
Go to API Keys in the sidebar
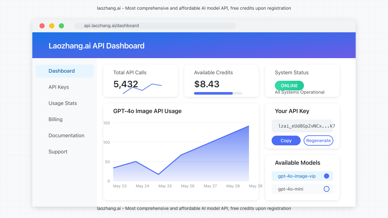pyautogui.click(x=59, y=87)
